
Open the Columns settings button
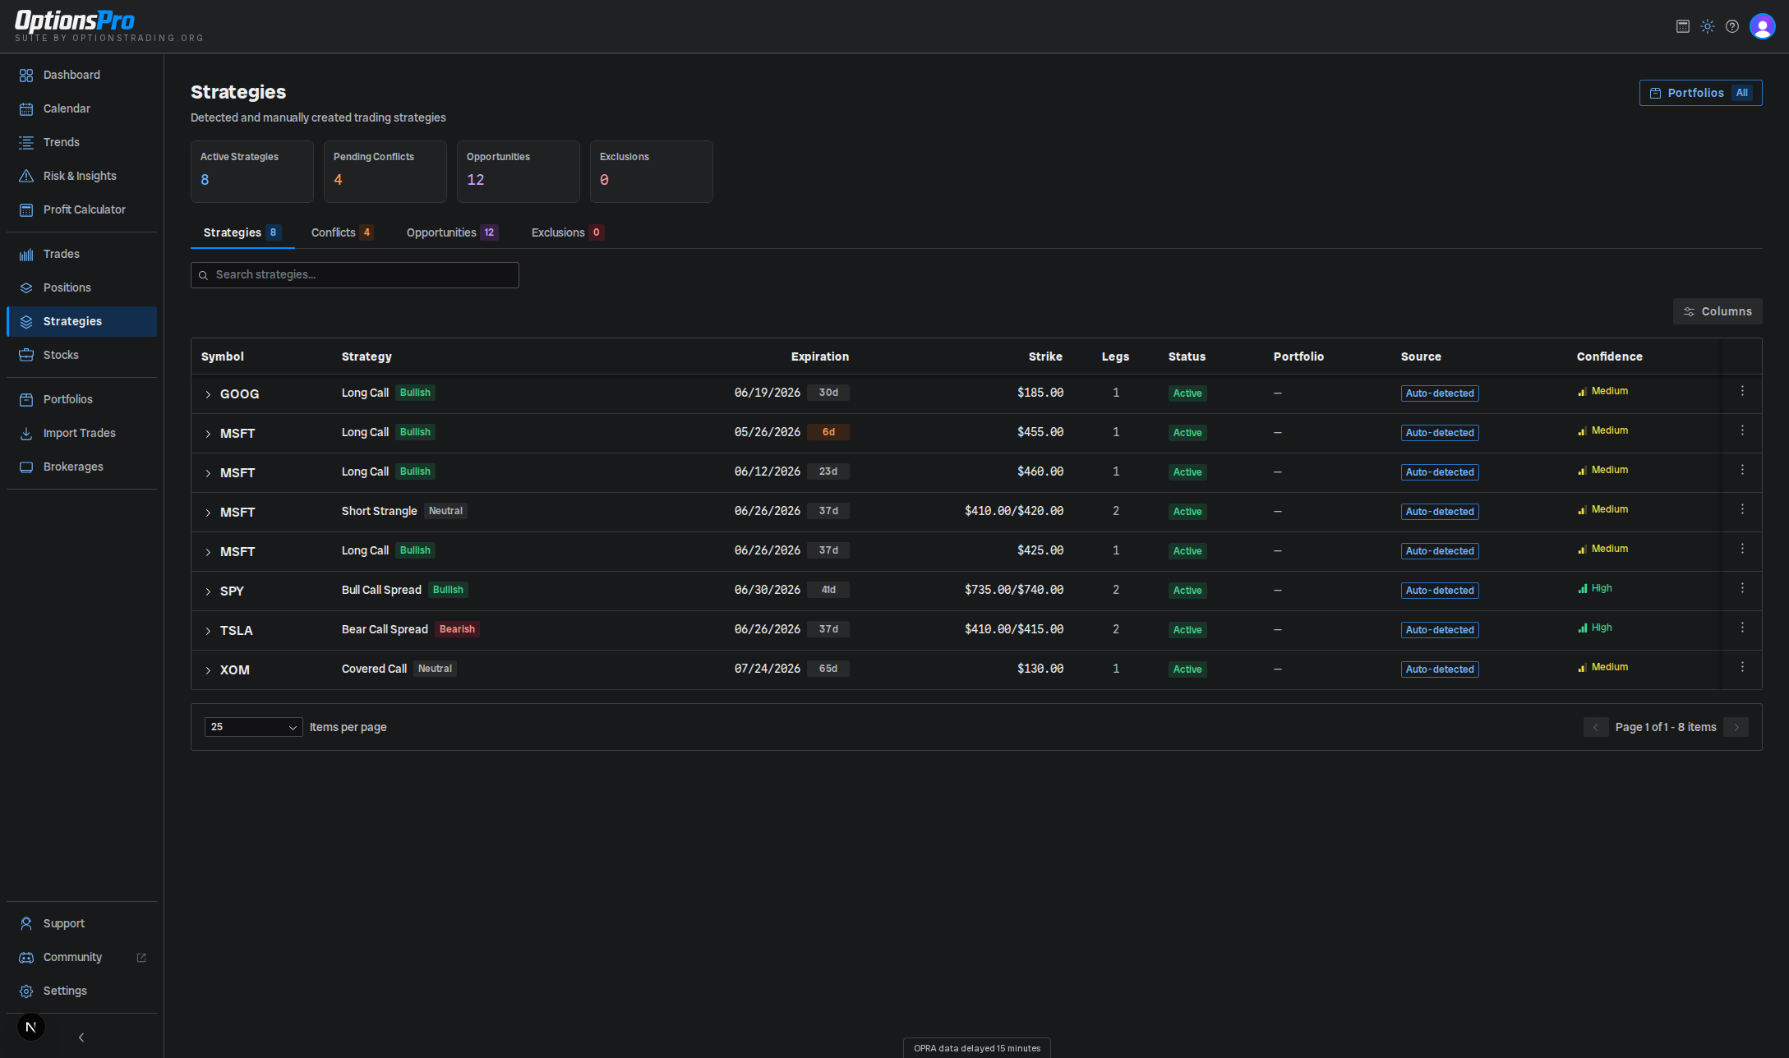coord(1718,311)
